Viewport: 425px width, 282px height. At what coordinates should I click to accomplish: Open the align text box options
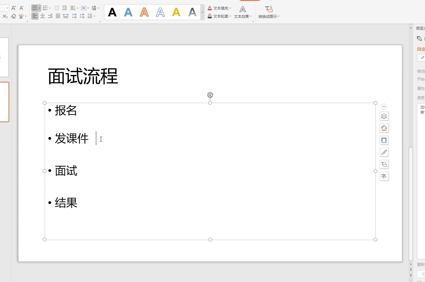[85, 8]
